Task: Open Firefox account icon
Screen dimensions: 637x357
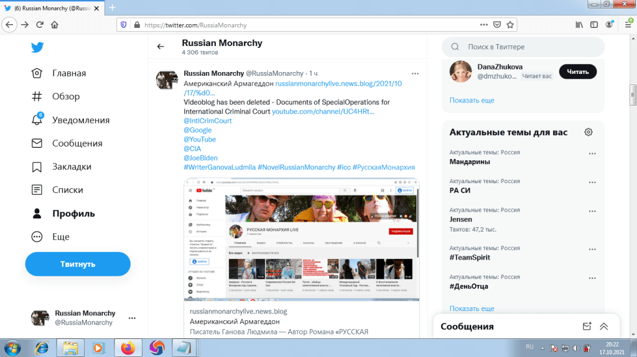Action: click(x=609, y=25)
